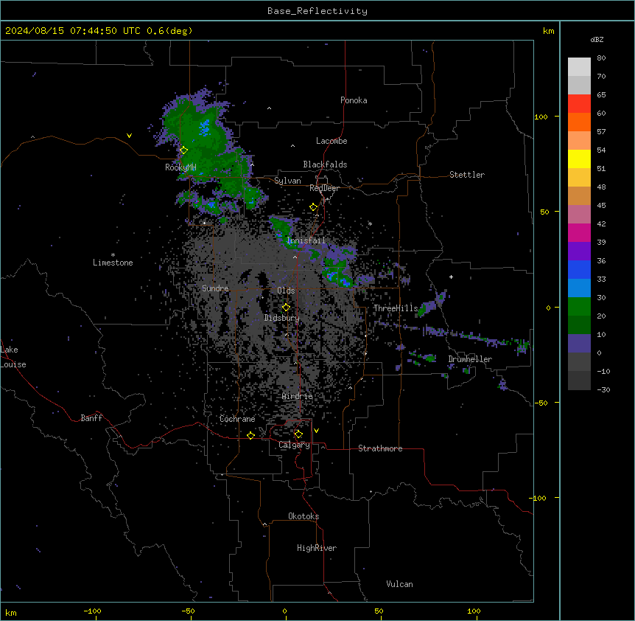Click the Sundre city label
This screenshot has height=621, width=635.
pyautogui.click(x=215, y=288)
